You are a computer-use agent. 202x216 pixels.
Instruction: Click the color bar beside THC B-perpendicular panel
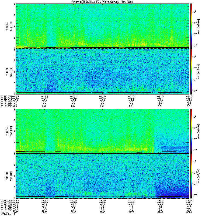coord(191,131)
